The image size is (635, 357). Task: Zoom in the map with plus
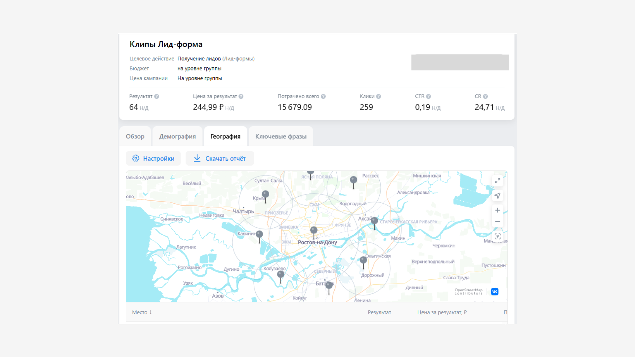point(497,210)
